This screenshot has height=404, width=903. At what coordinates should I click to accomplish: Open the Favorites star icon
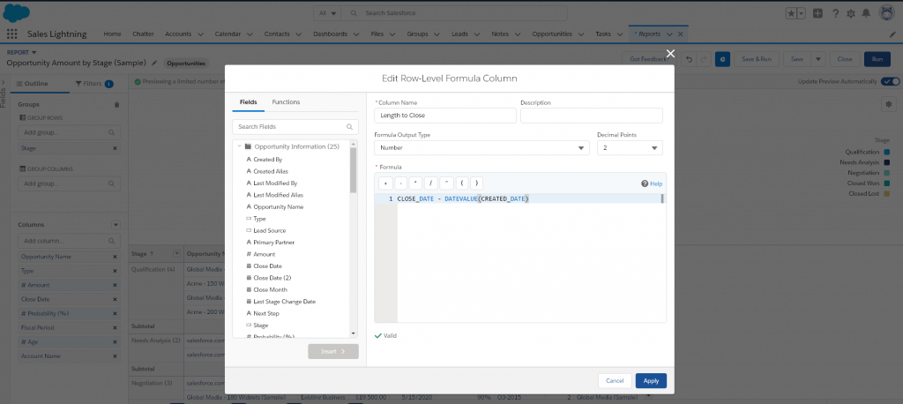click(791, 13)
